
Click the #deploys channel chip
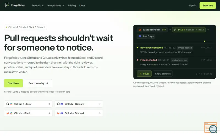[146, 36]
